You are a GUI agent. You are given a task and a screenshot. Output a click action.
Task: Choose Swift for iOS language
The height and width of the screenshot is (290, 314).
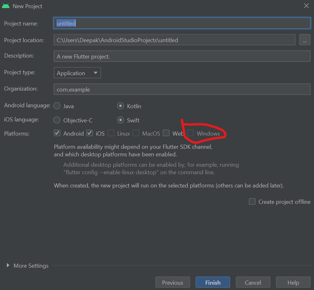coord(120,120)
